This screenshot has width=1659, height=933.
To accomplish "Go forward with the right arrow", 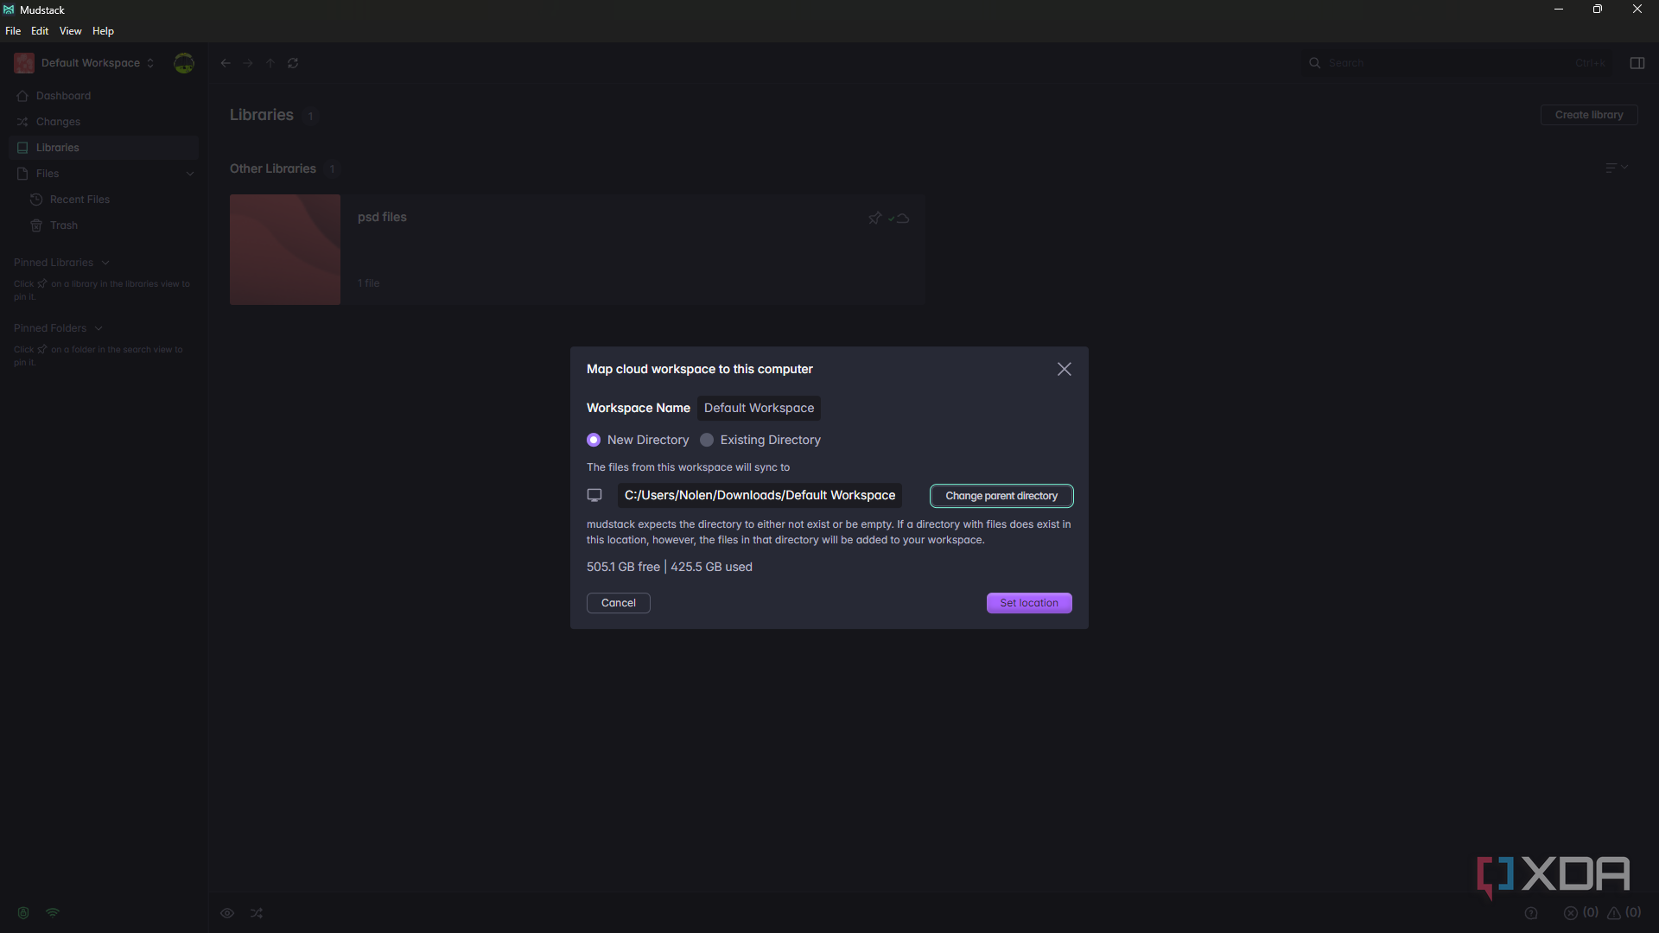I will click(248, 63).
